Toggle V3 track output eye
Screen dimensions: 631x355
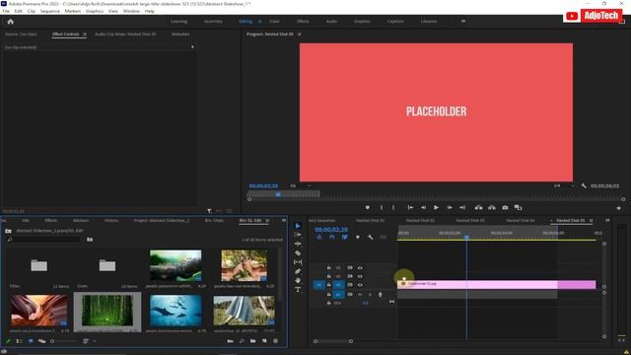360,267
